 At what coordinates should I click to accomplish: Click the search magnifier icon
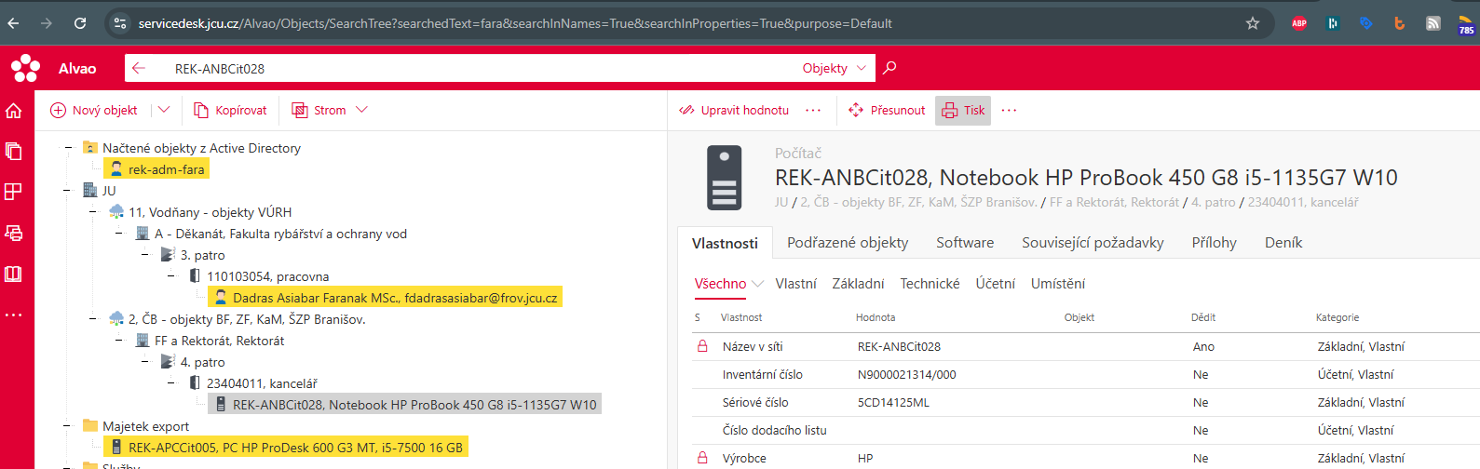(x=889, y=68)
